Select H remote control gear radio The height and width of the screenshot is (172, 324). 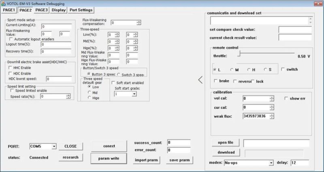249,70
